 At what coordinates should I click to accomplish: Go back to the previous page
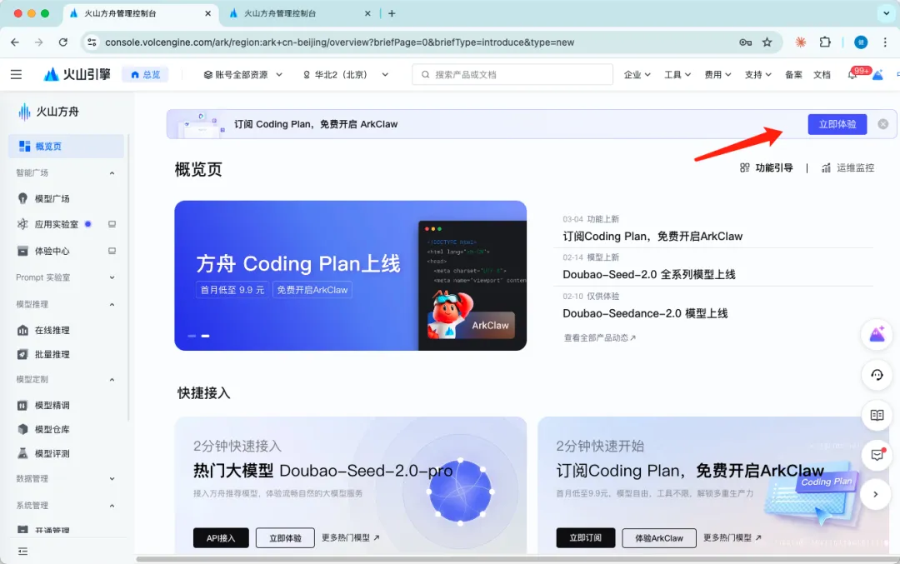(15, 42)
